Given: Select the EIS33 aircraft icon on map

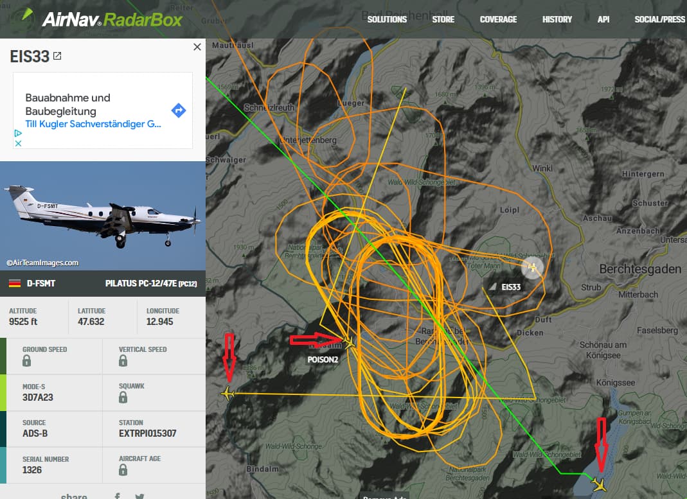Looking at the screenshot, I should [x=532, y=267].
